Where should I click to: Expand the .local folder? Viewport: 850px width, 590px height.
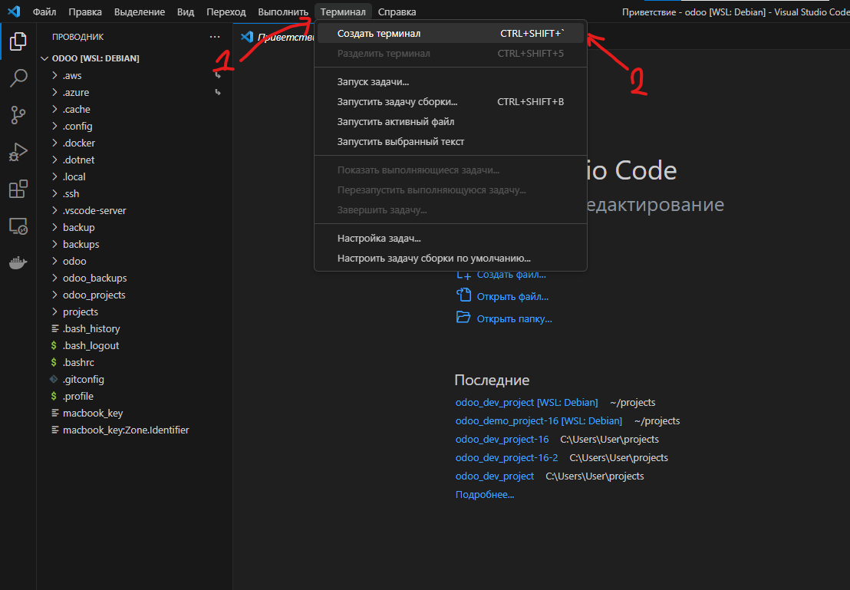pyautogui.click(x=74, y=176)
